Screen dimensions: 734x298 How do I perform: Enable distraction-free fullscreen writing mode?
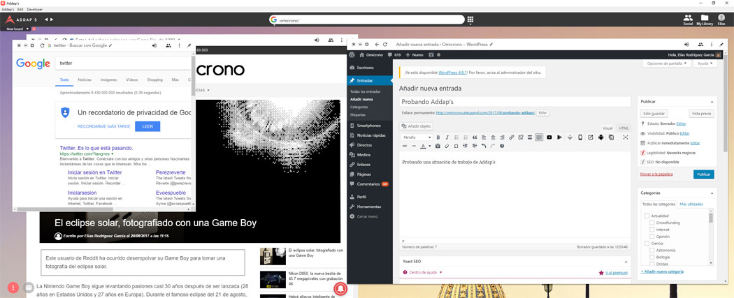point(626,137)
